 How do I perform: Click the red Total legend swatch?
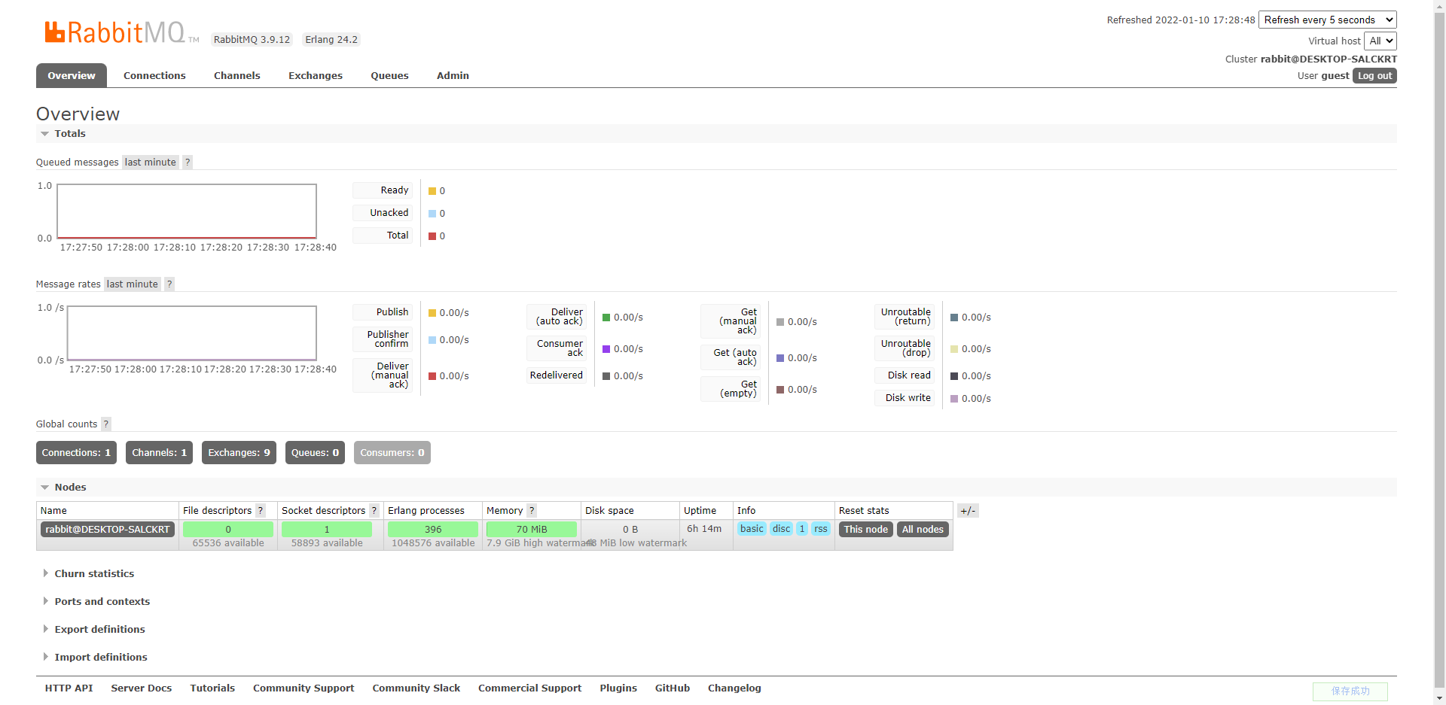tap(432, 236)
